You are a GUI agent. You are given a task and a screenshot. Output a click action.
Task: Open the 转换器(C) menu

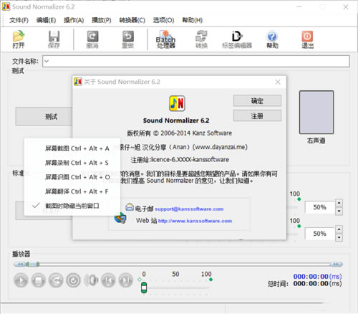132,20
